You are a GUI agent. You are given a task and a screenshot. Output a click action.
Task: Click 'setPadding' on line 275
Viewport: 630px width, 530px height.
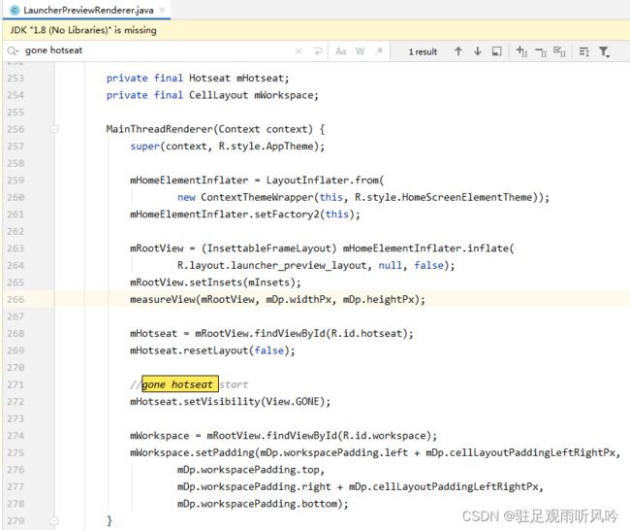225,452
